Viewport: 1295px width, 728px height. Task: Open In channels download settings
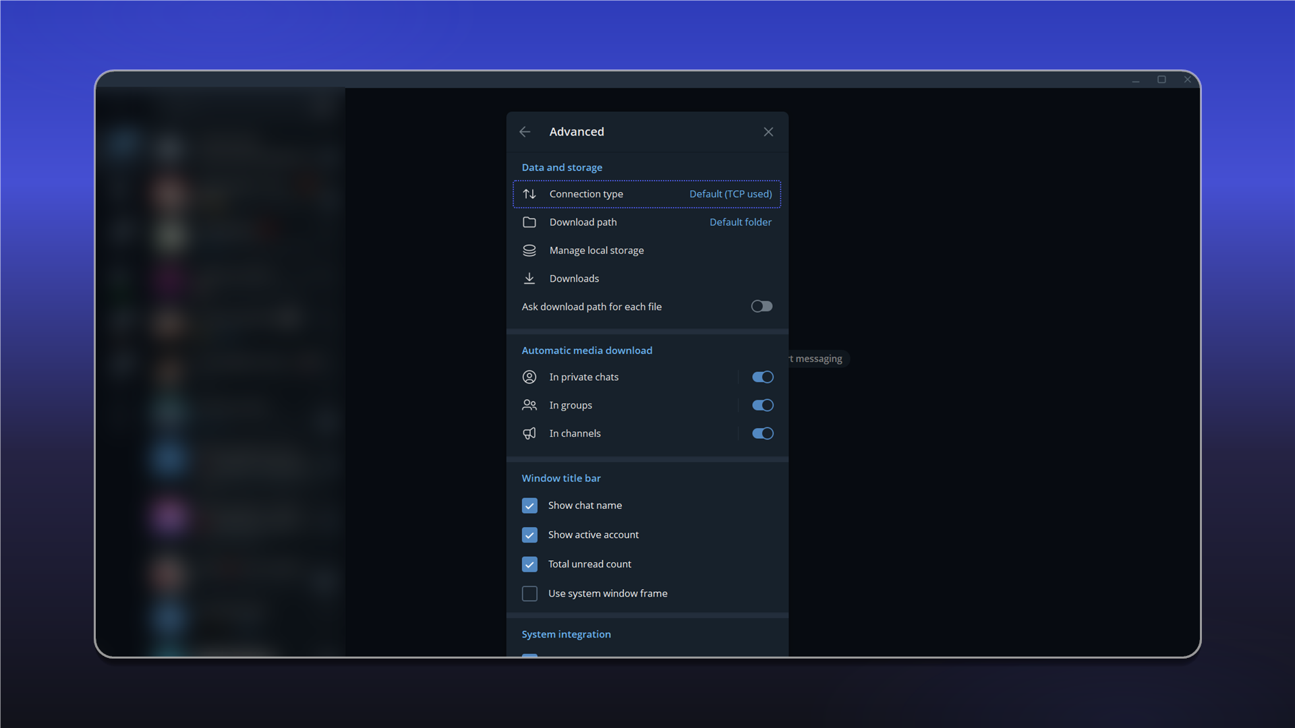click(x=622, y=433)
